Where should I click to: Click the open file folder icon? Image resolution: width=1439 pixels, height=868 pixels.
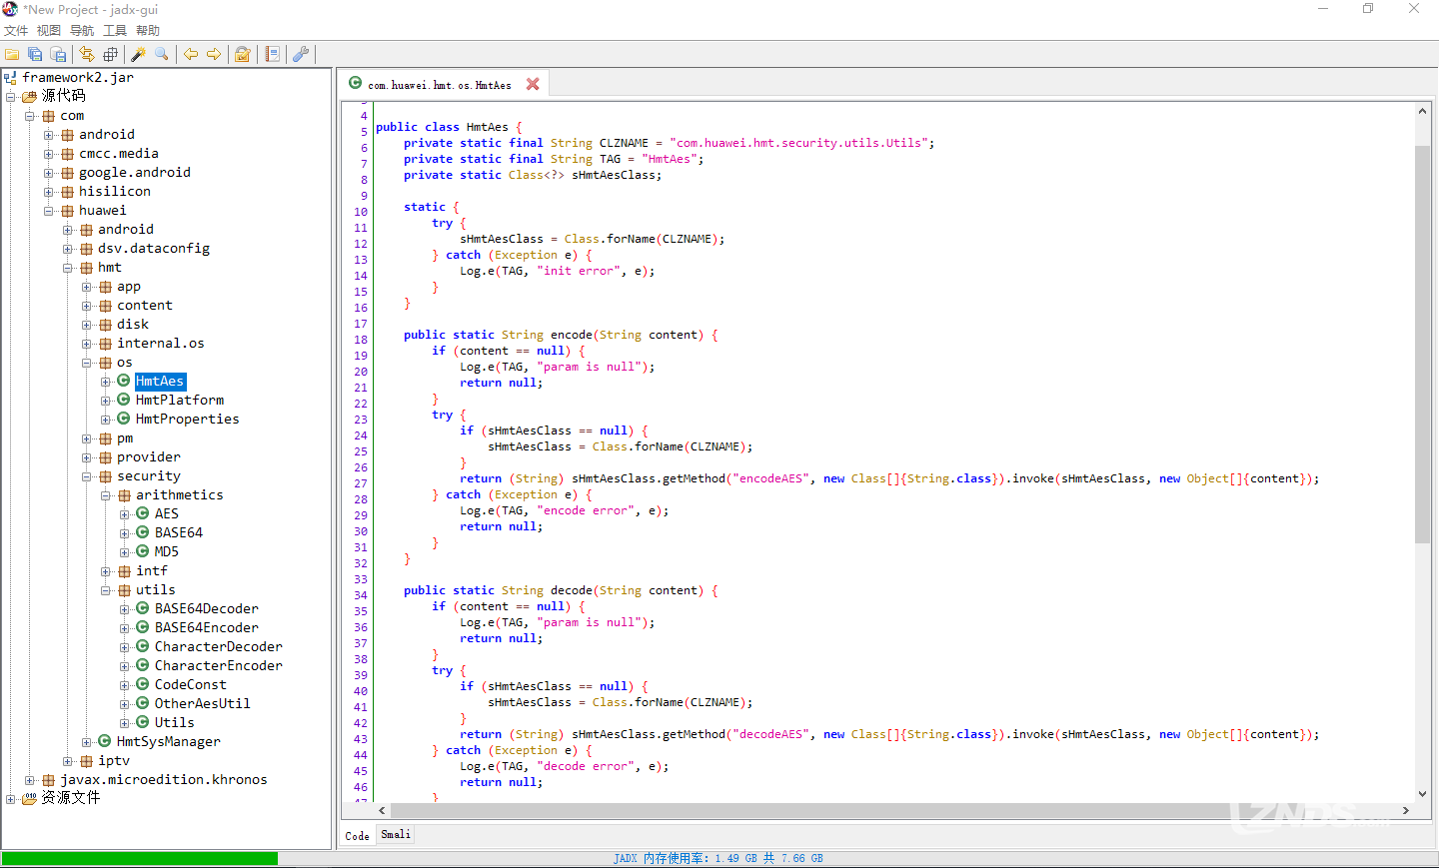click(12, 54)
